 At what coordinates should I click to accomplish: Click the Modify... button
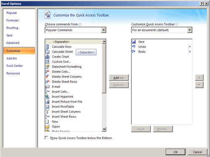tap(163, 129)
